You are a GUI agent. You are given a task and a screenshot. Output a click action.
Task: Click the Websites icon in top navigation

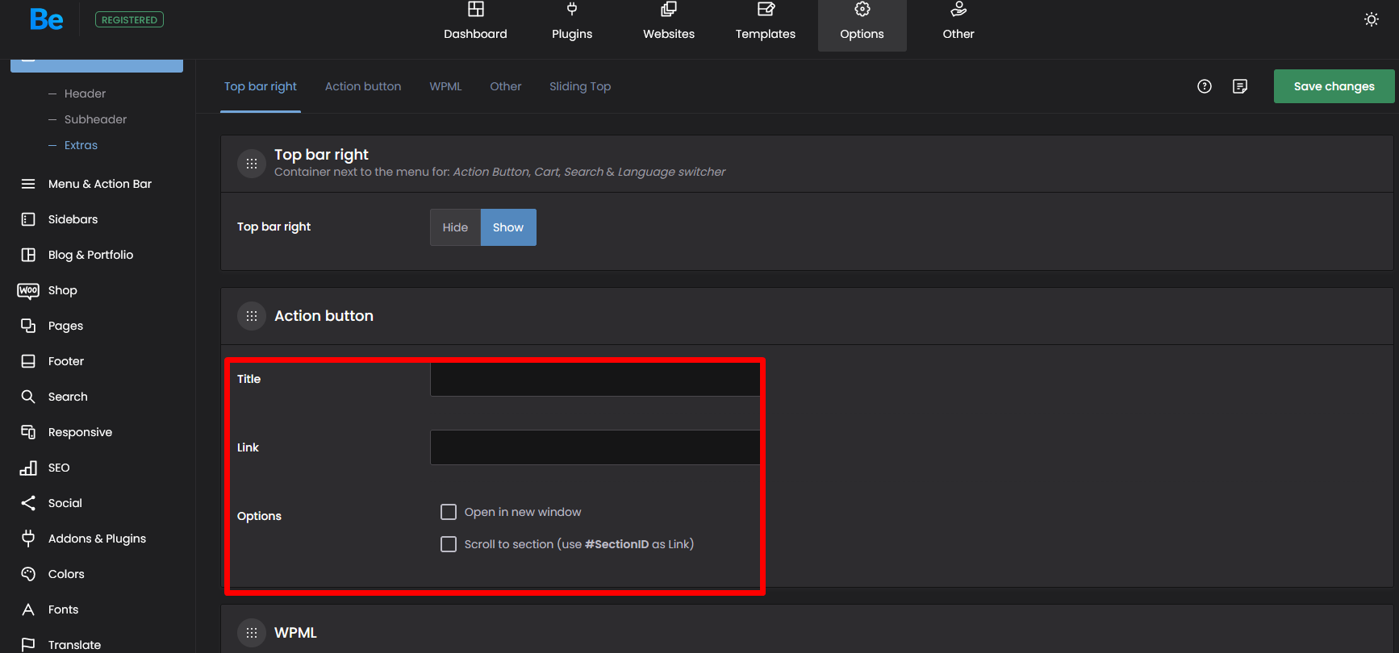[669, 10]
